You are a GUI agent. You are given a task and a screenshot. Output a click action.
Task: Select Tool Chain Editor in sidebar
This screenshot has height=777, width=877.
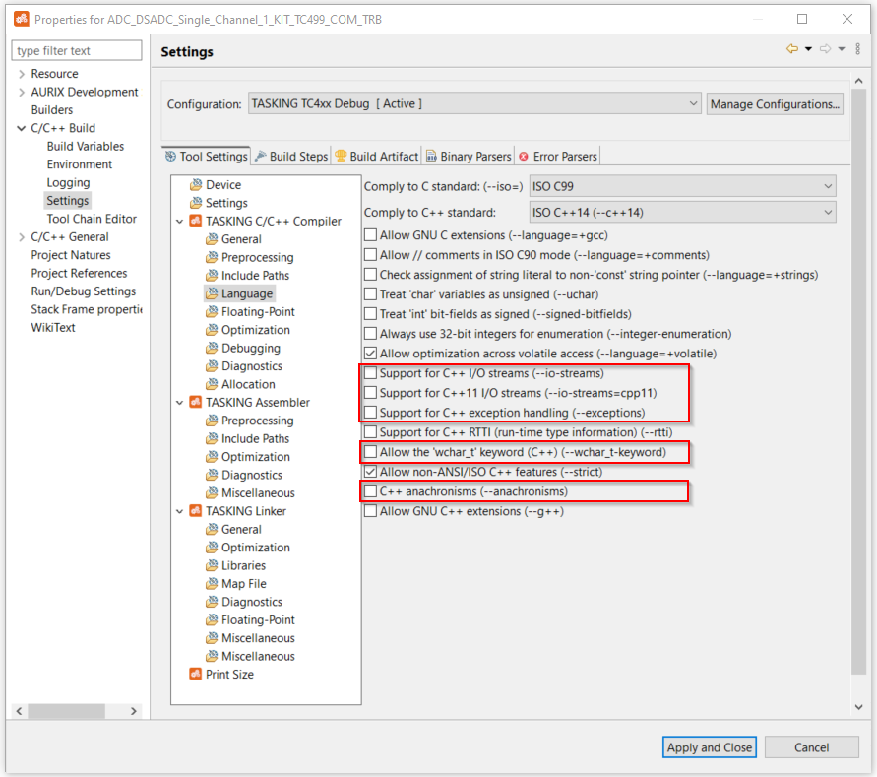(x=92, y=219)
